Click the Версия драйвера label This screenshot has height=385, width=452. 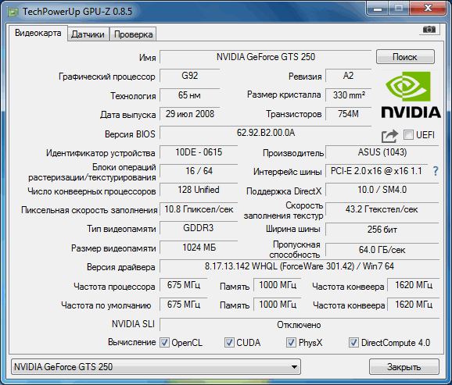coord(121,267)
